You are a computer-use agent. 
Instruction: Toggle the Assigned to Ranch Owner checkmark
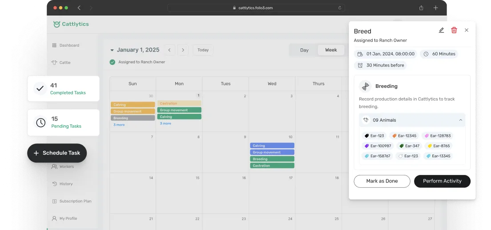(113, 62)
